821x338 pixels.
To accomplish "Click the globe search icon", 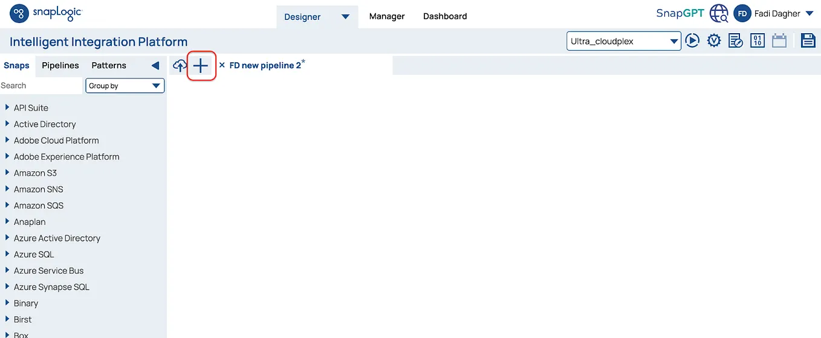I will click(719, 13).
